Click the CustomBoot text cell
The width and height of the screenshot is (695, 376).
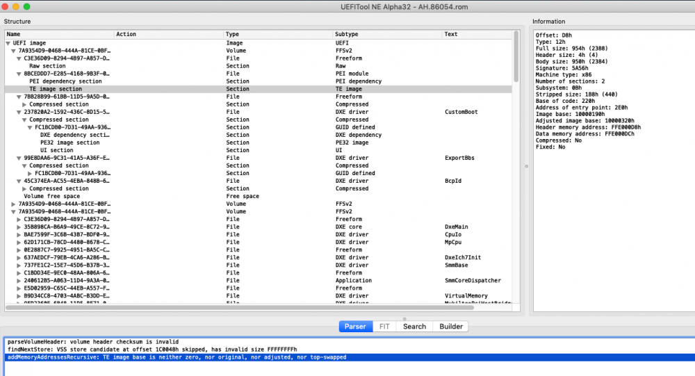[461, 112]
